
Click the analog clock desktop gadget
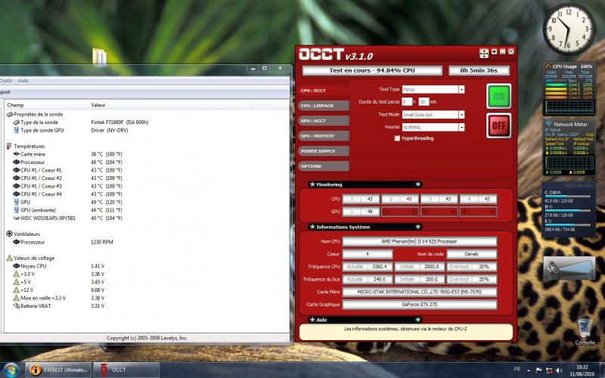(569, 29)
